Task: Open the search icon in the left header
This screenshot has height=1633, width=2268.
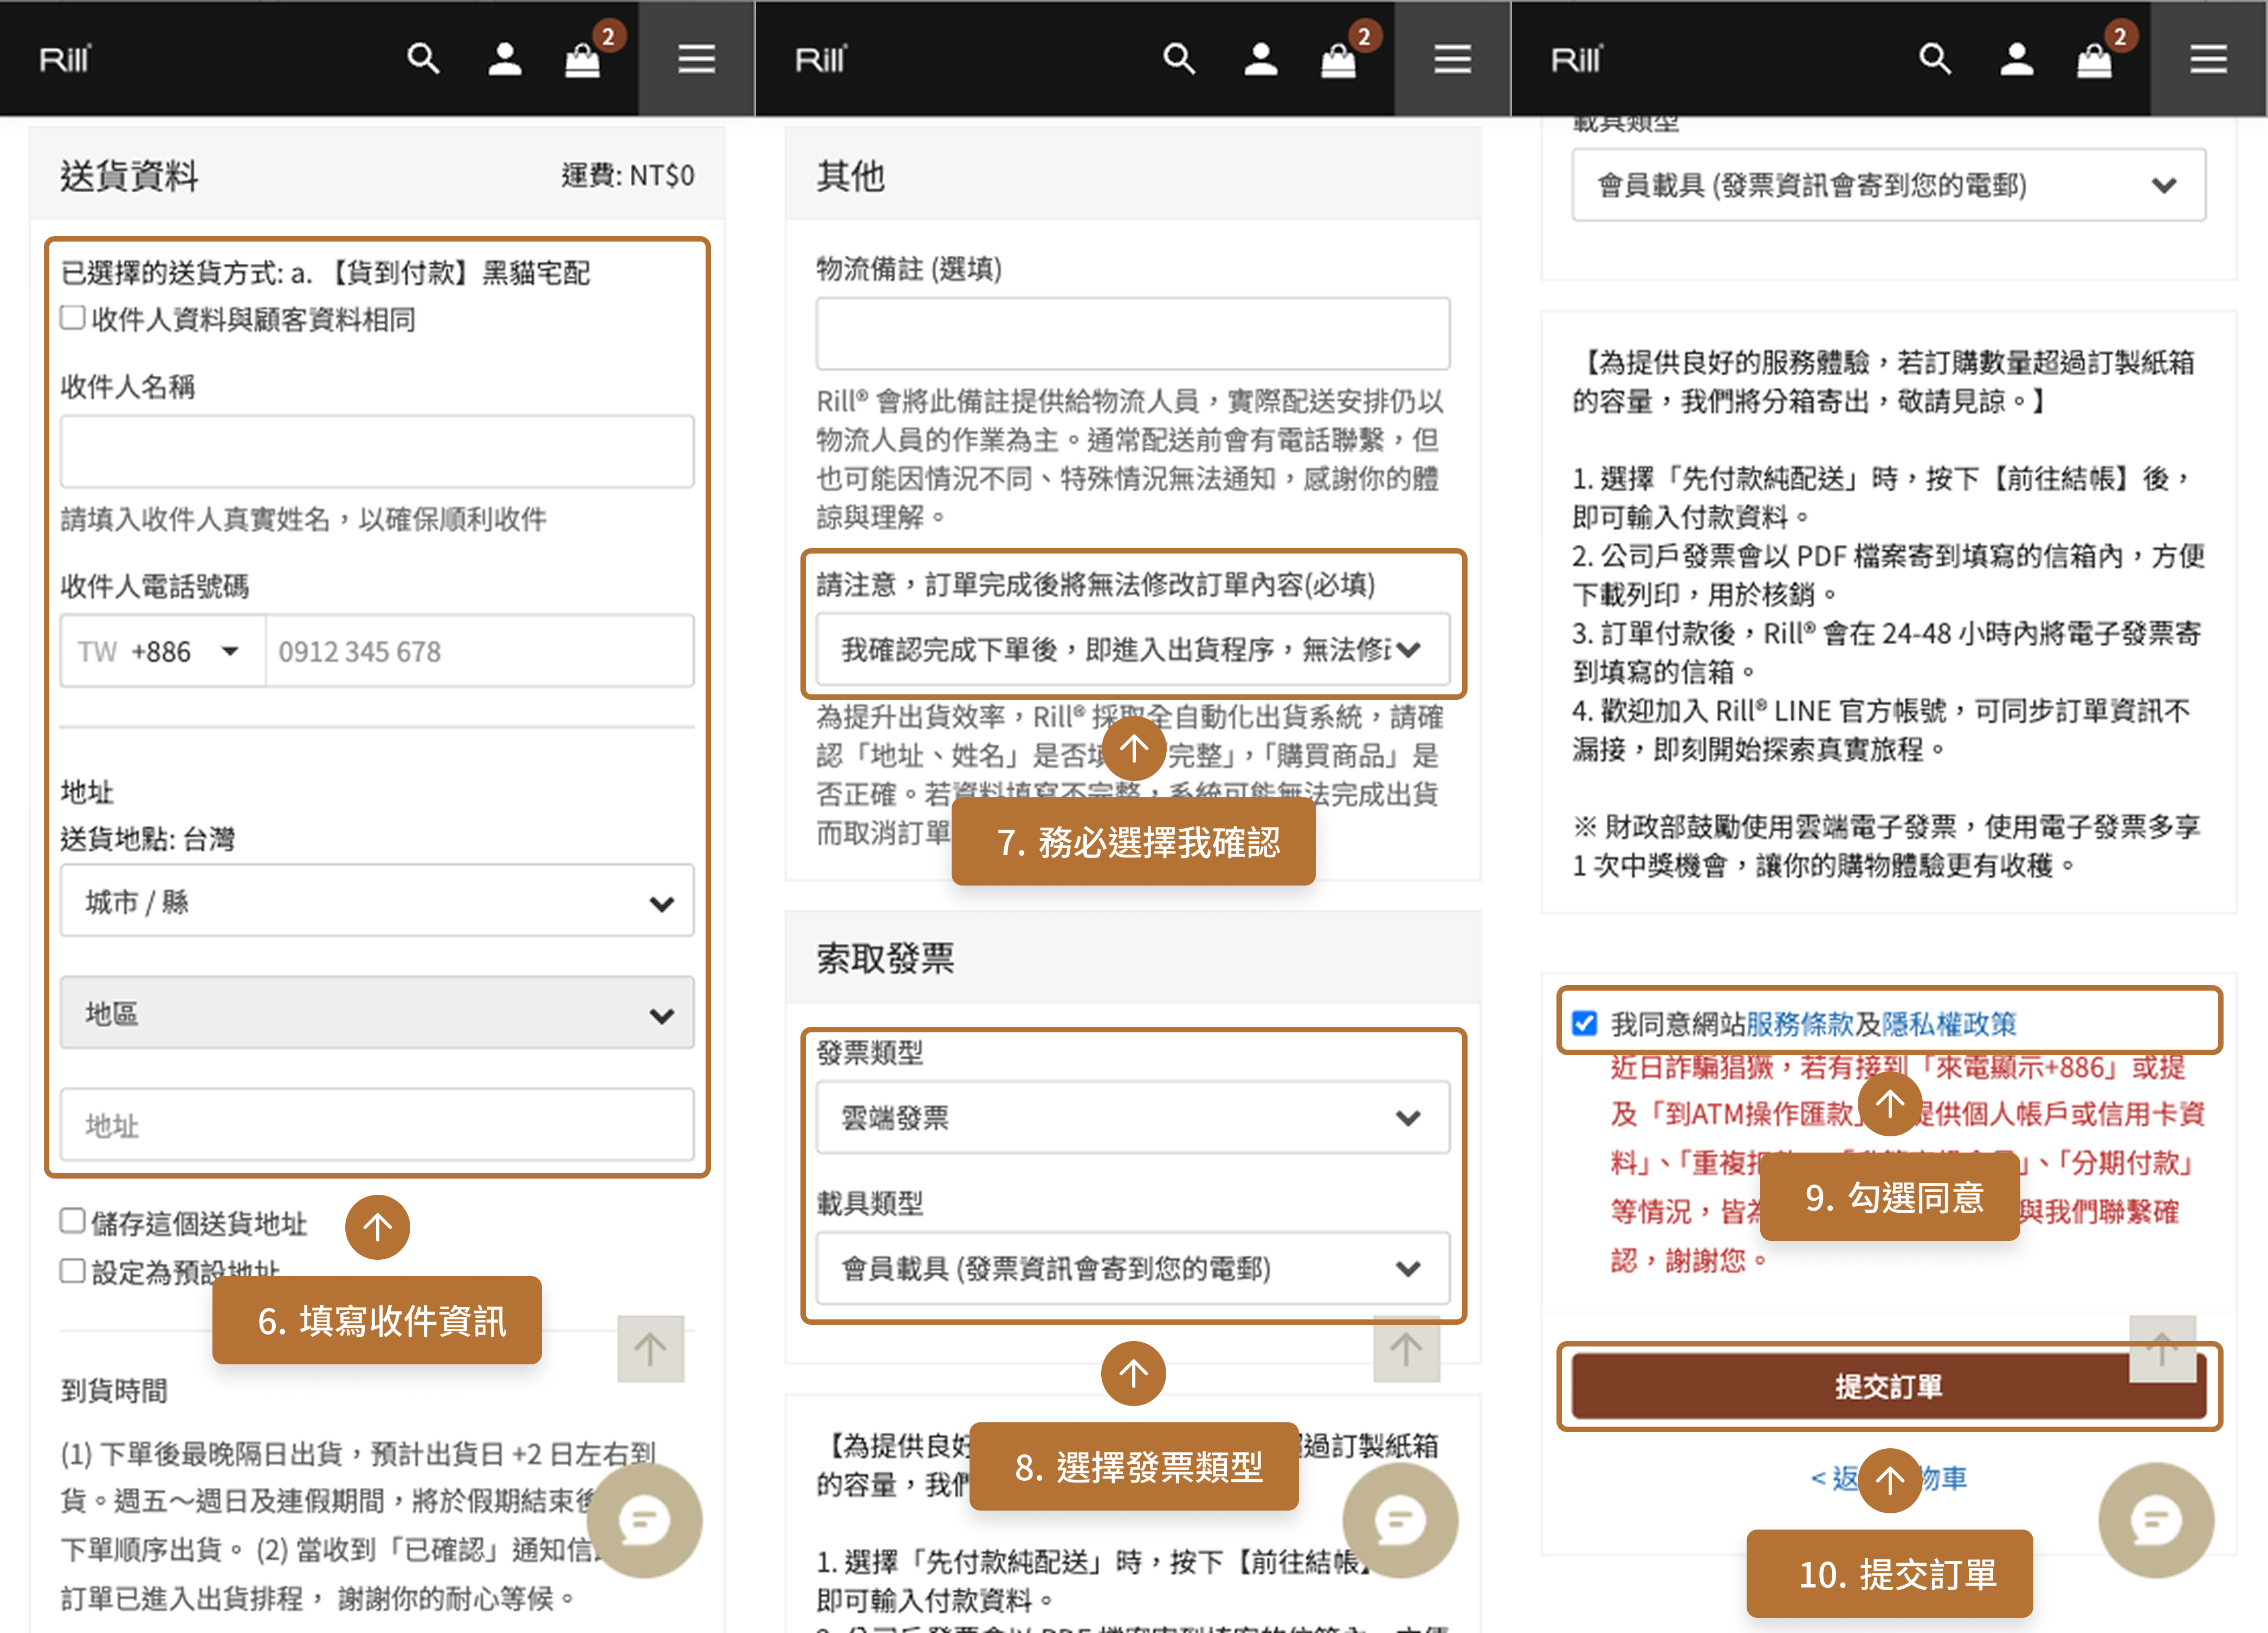Action: coord(424,59)
